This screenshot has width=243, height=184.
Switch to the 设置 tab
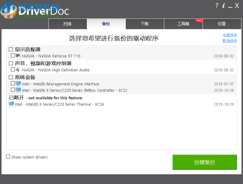pyautogui.click(x=222, y=24)
